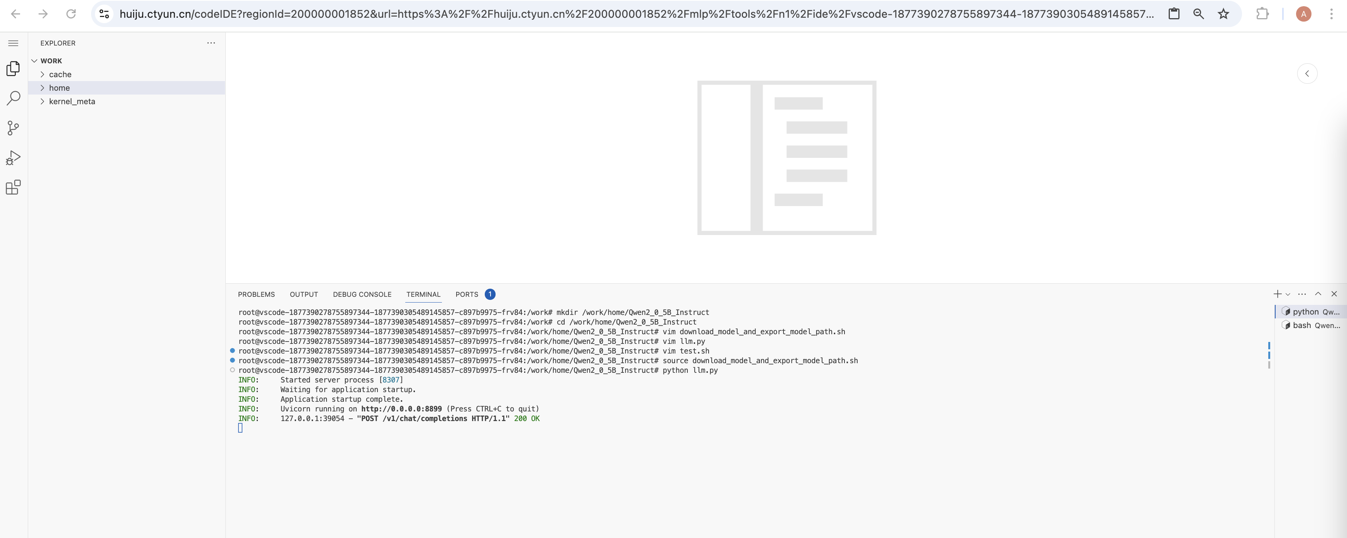Open new terminal launch profile dropdown
Screen dimensions: 1347x538
(x=1288, y=294)
